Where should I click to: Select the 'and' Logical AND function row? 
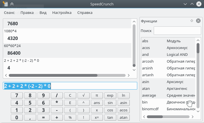(x=168, y=54)
